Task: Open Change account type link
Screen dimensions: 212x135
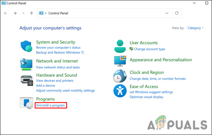Action: (x=149, y=49)
